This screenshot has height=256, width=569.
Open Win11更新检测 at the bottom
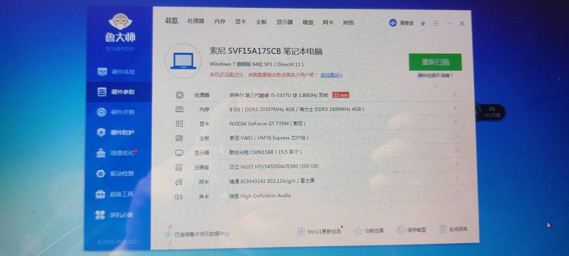point(319,231)
